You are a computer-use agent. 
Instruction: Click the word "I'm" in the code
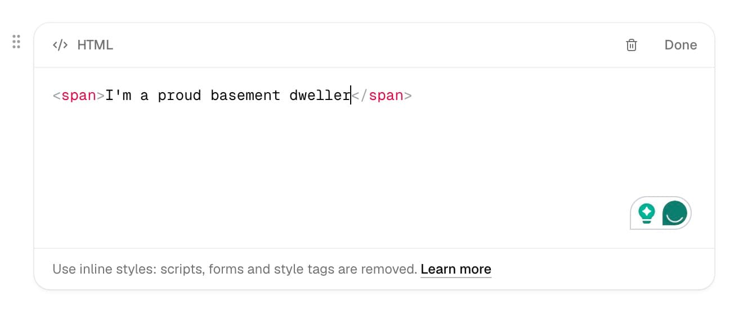[x=118, y=96]
